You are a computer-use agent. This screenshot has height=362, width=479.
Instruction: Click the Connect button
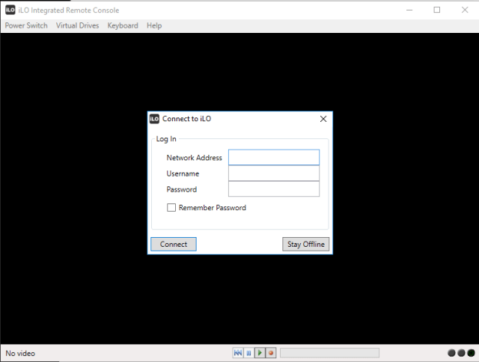174,245
